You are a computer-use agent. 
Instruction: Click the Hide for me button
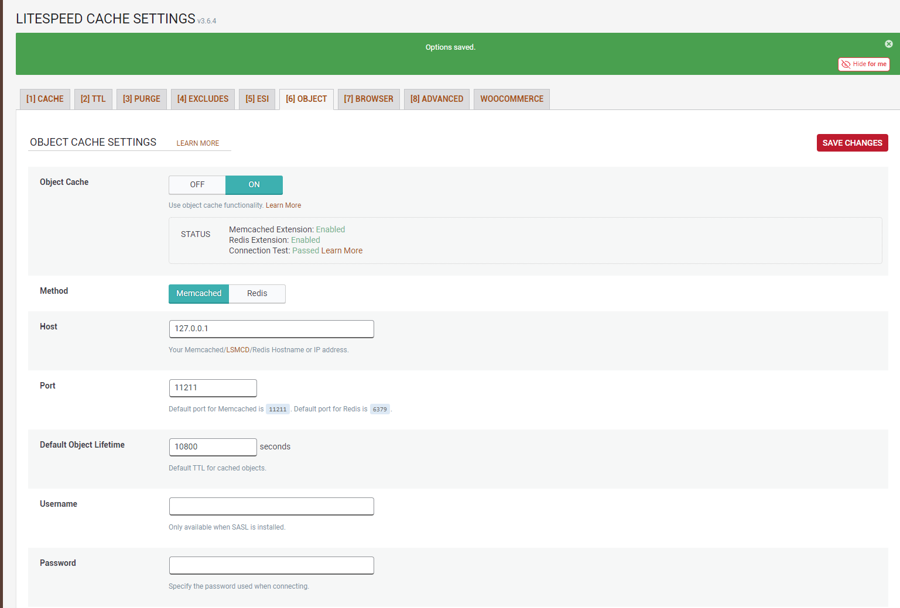(x=864, y=64)
